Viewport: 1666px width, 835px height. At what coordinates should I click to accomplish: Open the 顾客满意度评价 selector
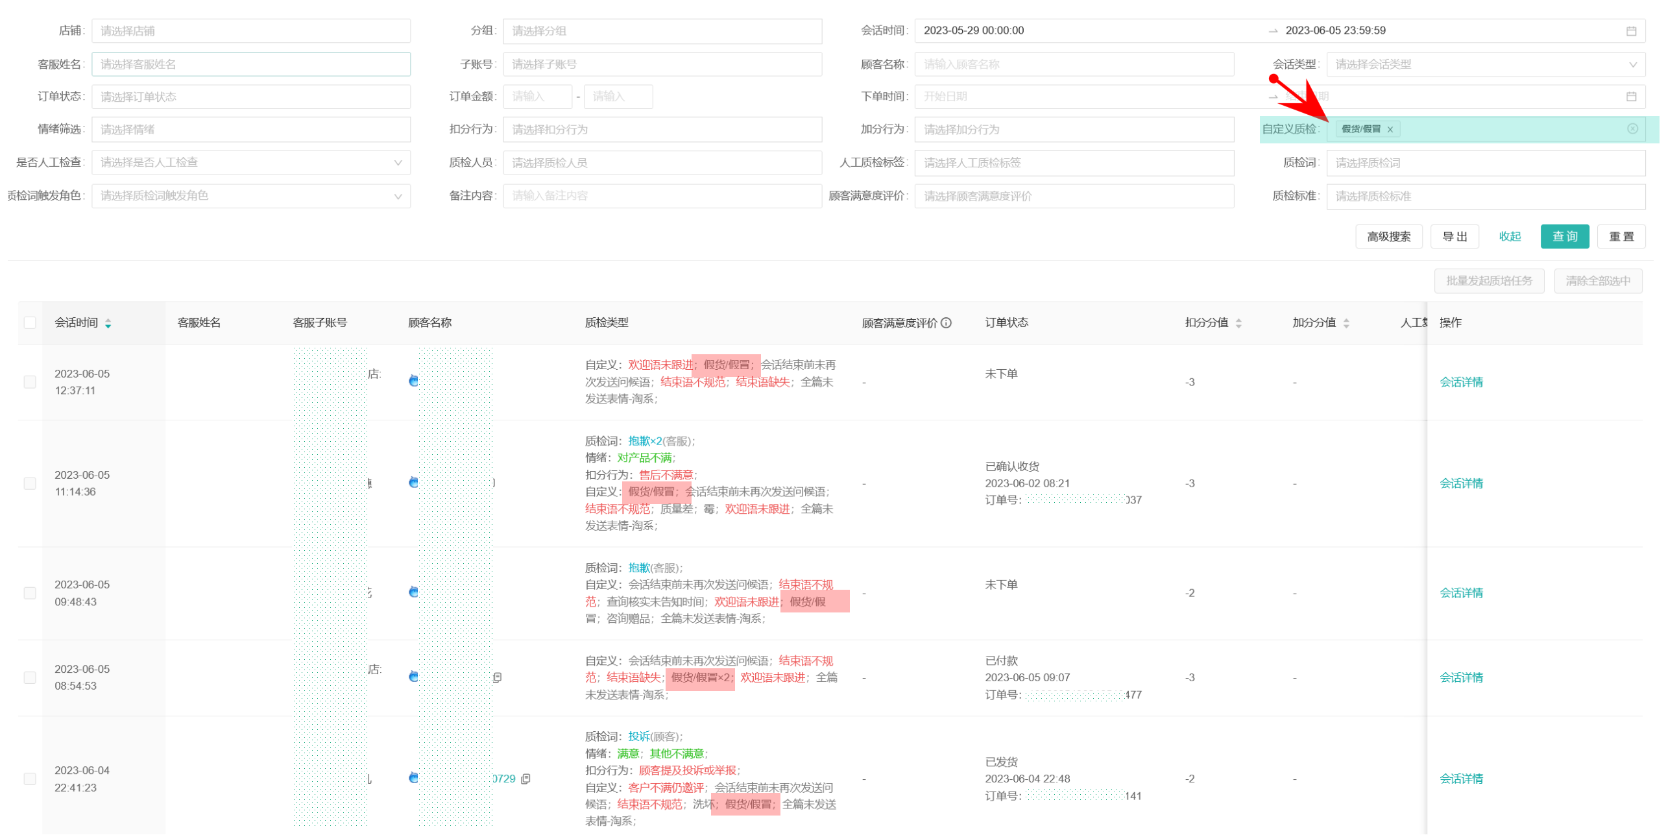(x=1074, y=196)
